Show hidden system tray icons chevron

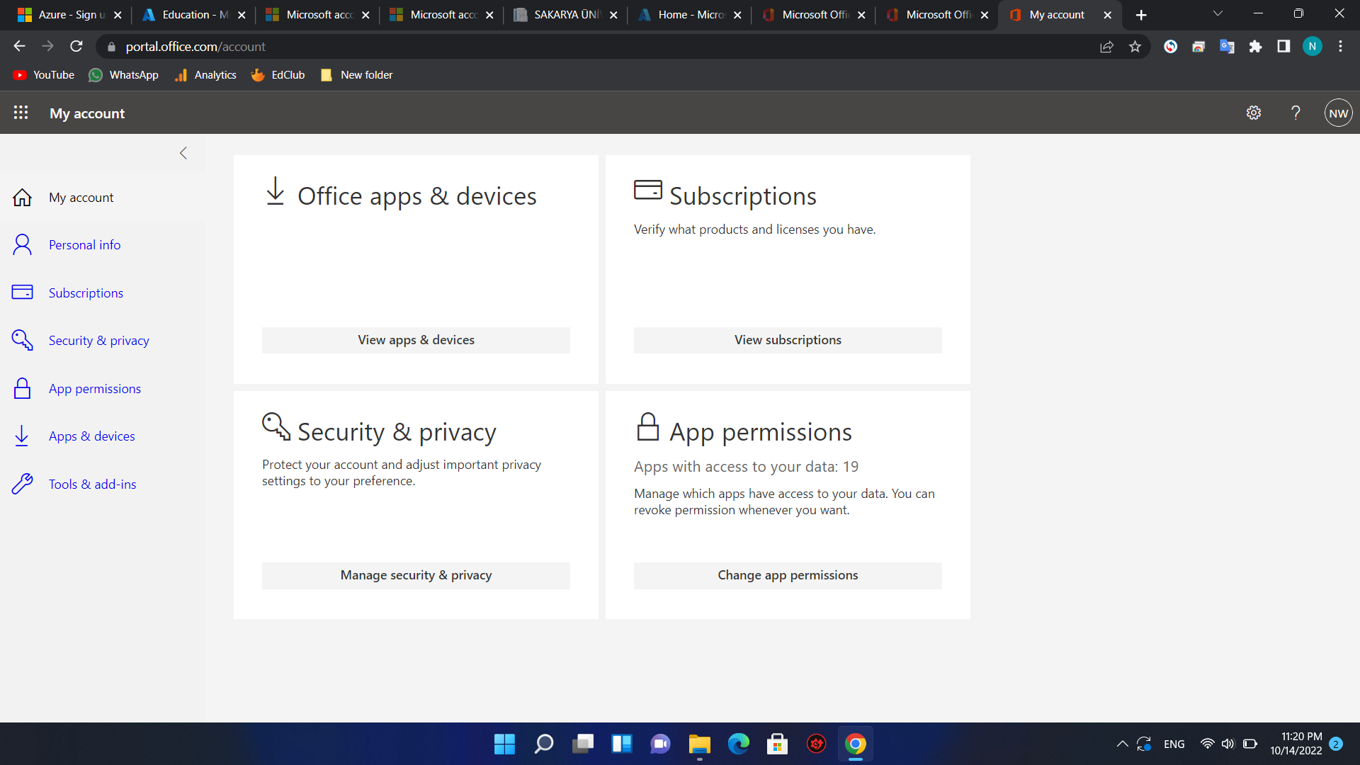[1122, 744]
